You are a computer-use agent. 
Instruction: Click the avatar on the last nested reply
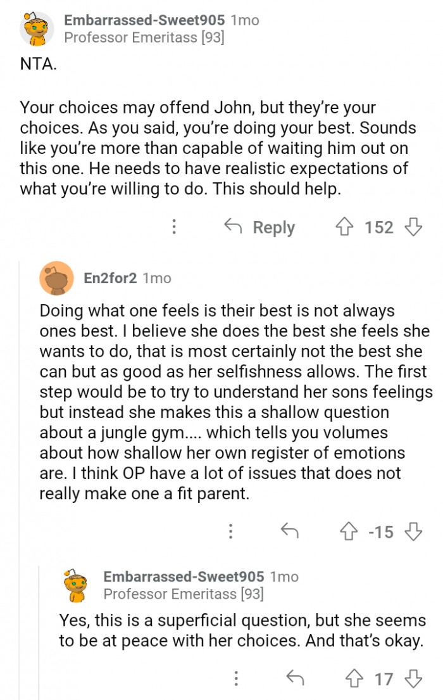[x=76, y=585]
